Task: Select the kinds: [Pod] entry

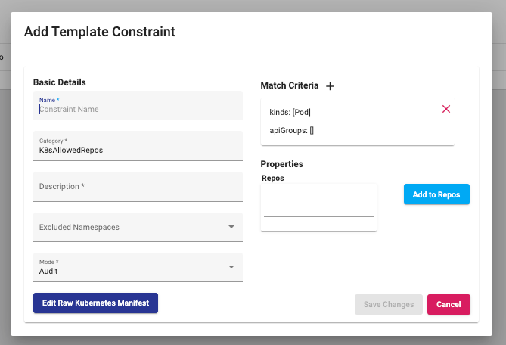Action: tap(290, 112)
